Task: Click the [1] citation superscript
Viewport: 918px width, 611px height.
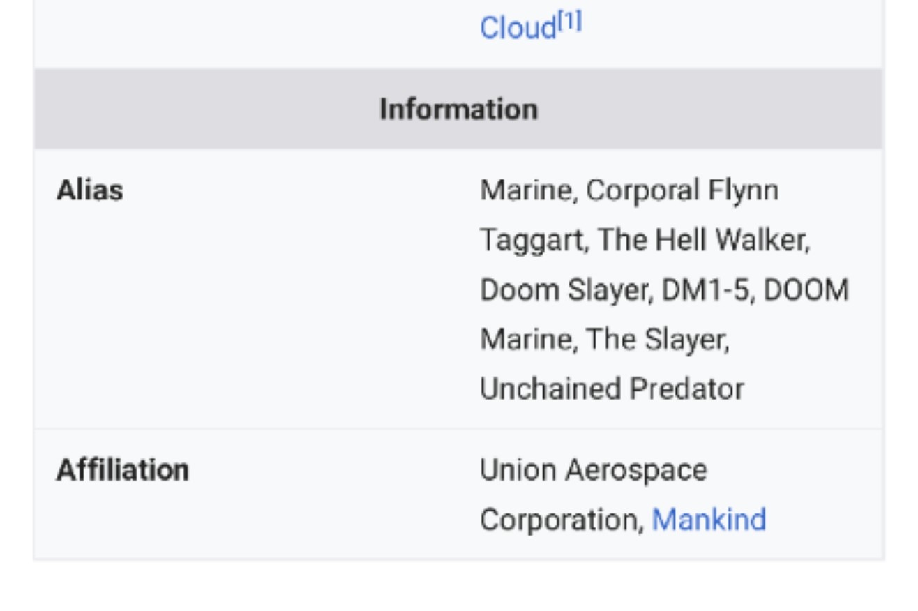Action: (570, 23)
